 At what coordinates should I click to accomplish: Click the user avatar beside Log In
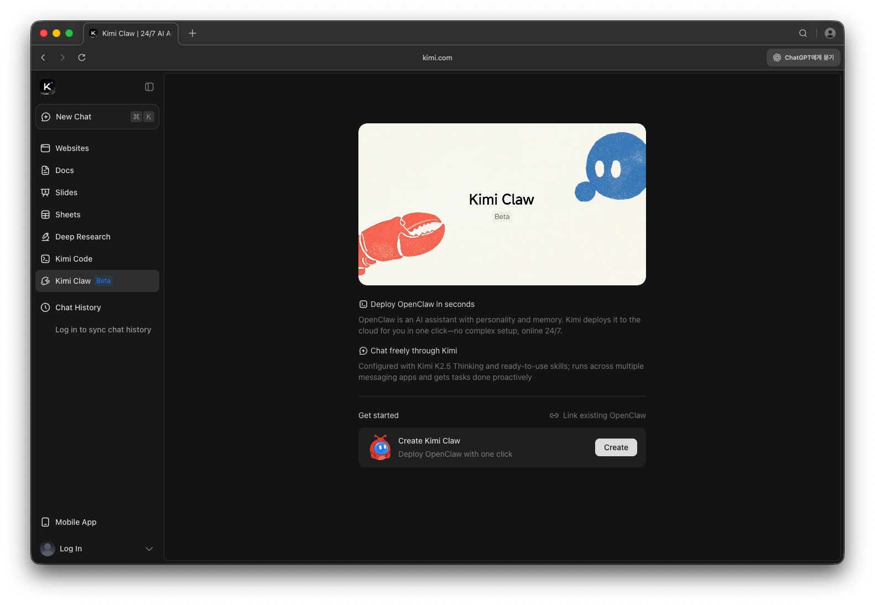pyautogui.click(x=48, y=549)
